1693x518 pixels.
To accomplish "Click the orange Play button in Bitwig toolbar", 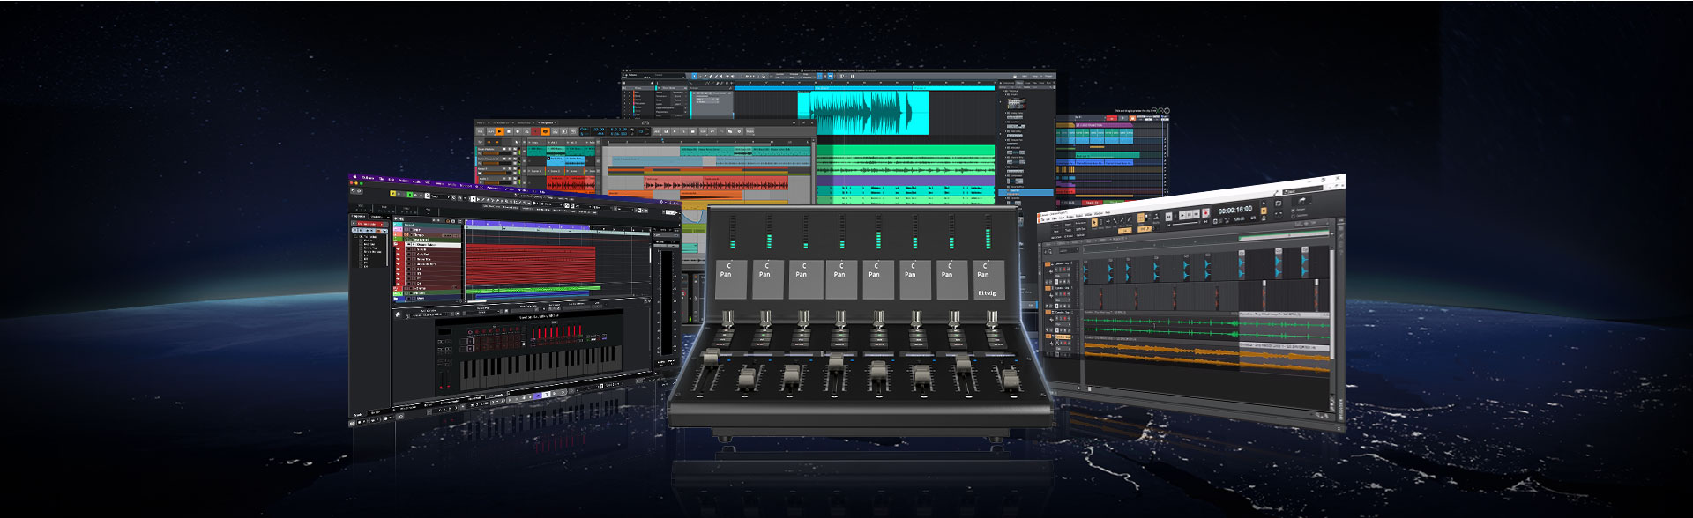I will click(x=499, y=131).
